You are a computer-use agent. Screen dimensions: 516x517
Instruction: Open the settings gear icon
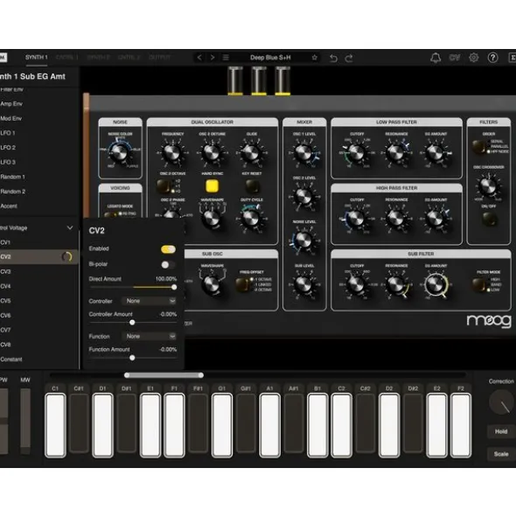point(474,58)
